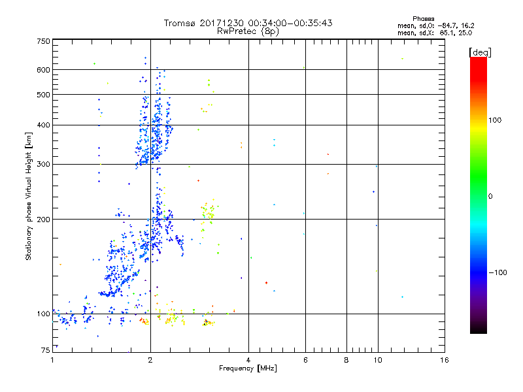The height and width of the screenshot is (392, 523).
Task: Click the 'mean, sd,X: 85.1, 25.0' line
Action: (x=435, y=33)
